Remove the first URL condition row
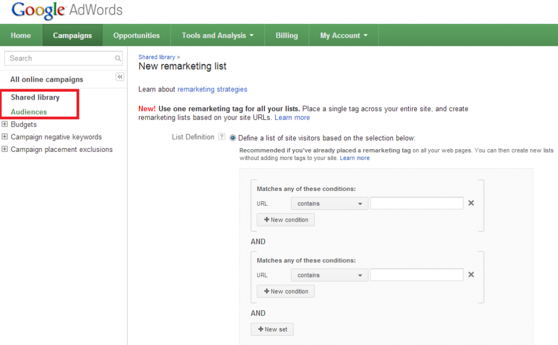 [471, 203]
